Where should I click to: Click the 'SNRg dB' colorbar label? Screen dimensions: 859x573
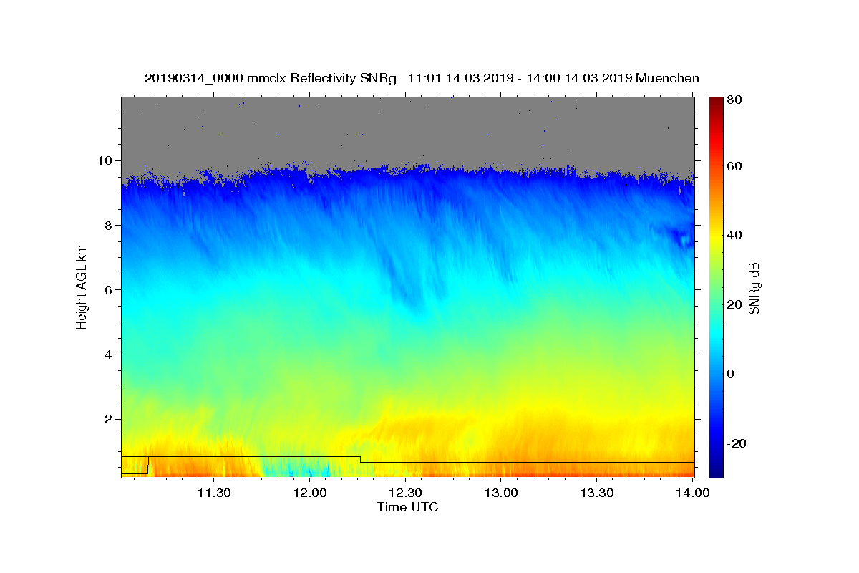point(754,288)
